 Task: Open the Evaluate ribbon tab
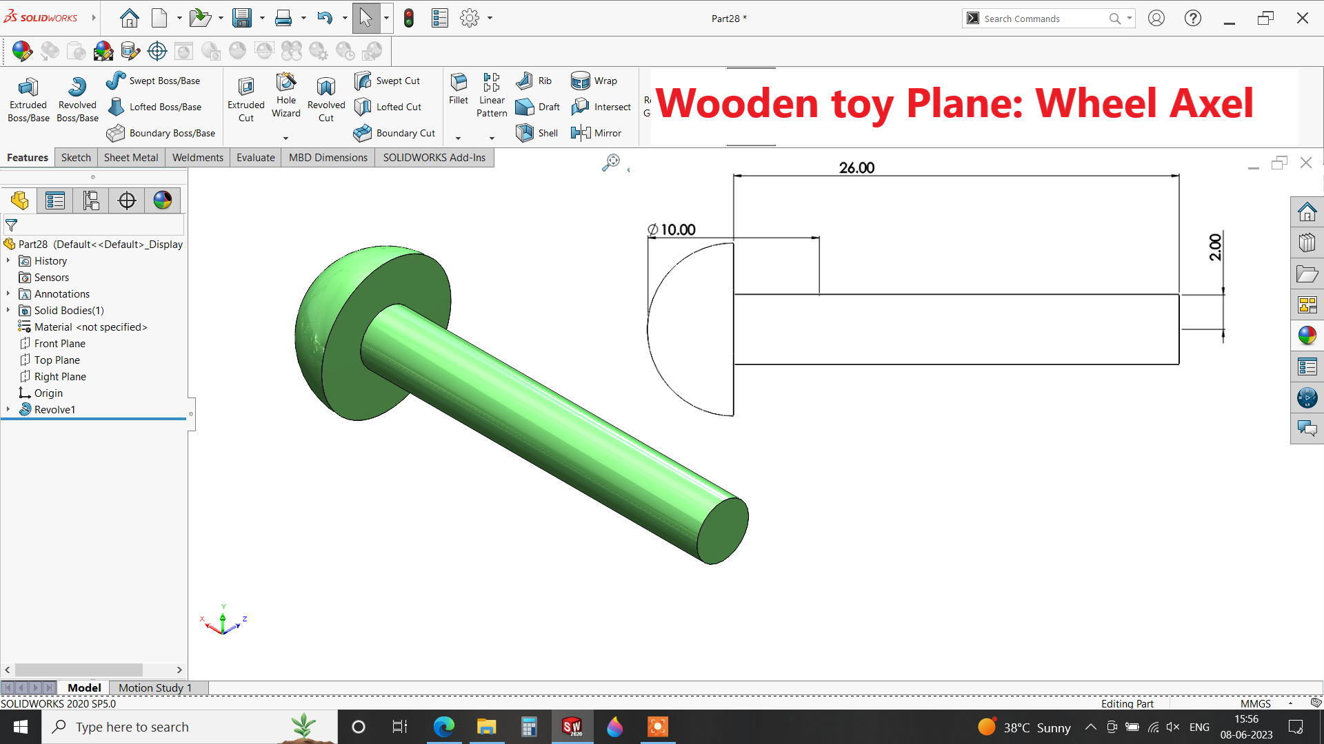coord(255,157)
